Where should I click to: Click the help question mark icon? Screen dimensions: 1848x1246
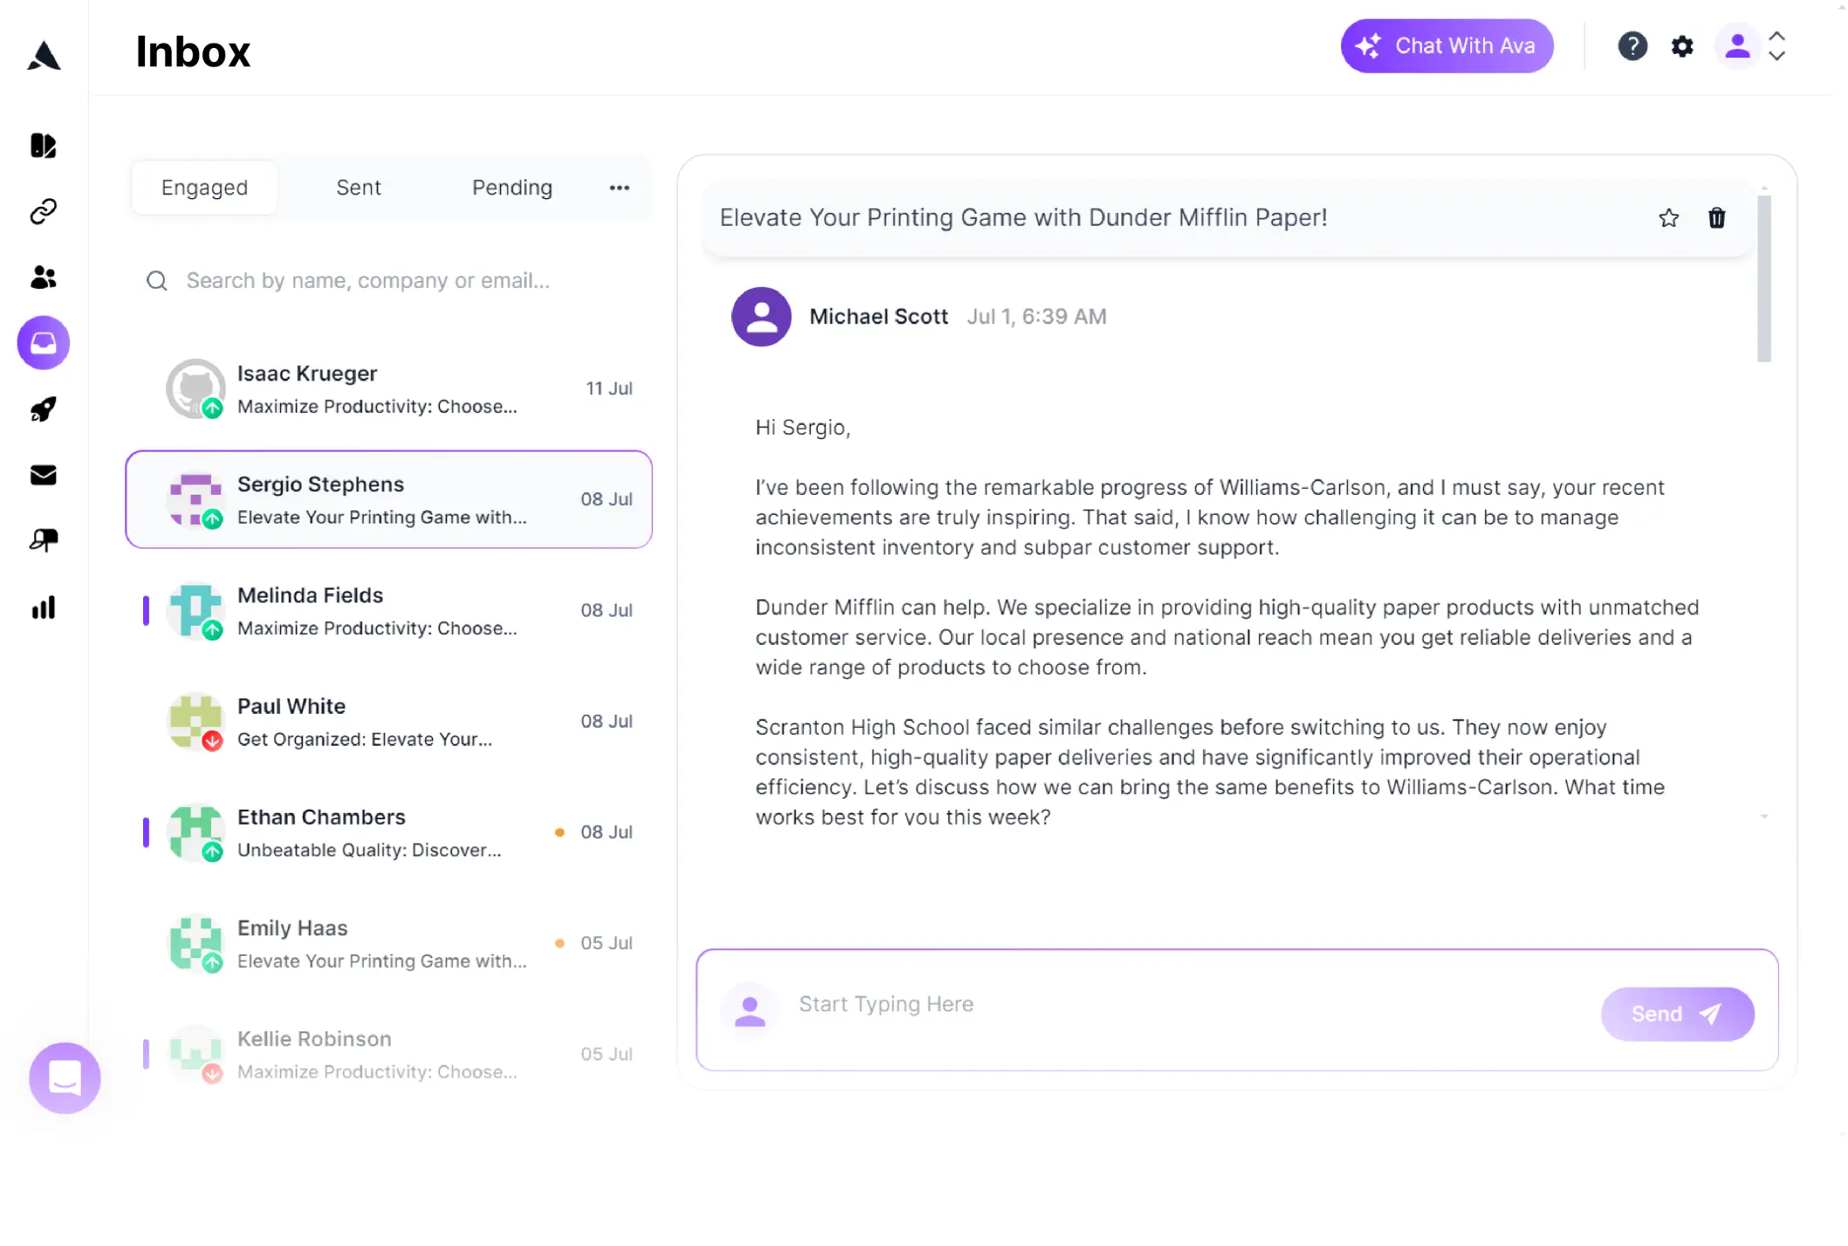(x=1632, y=46)
